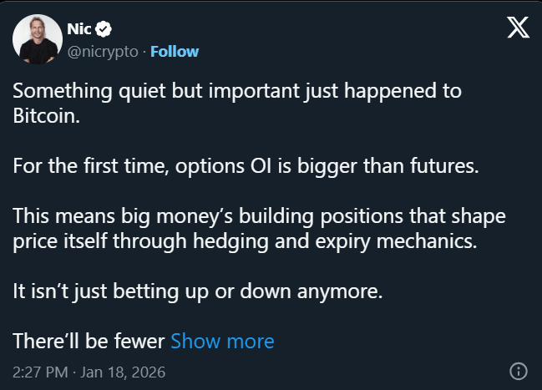Open the Twitter Ads info icon
Screen dimensions: 542x390
(x=517, y=370)
